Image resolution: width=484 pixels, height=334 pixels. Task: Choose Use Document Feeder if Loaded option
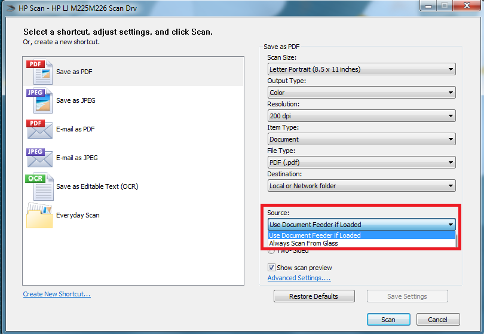(362, 235)
